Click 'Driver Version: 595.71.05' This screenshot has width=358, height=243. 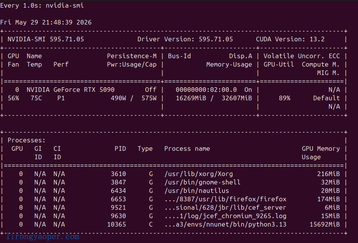185,39
